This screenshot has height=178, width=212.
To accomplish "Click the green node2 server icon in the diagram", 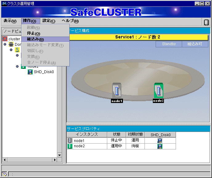I will 158,90.
